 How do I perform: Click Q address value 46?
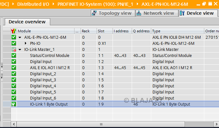point(136,104)
